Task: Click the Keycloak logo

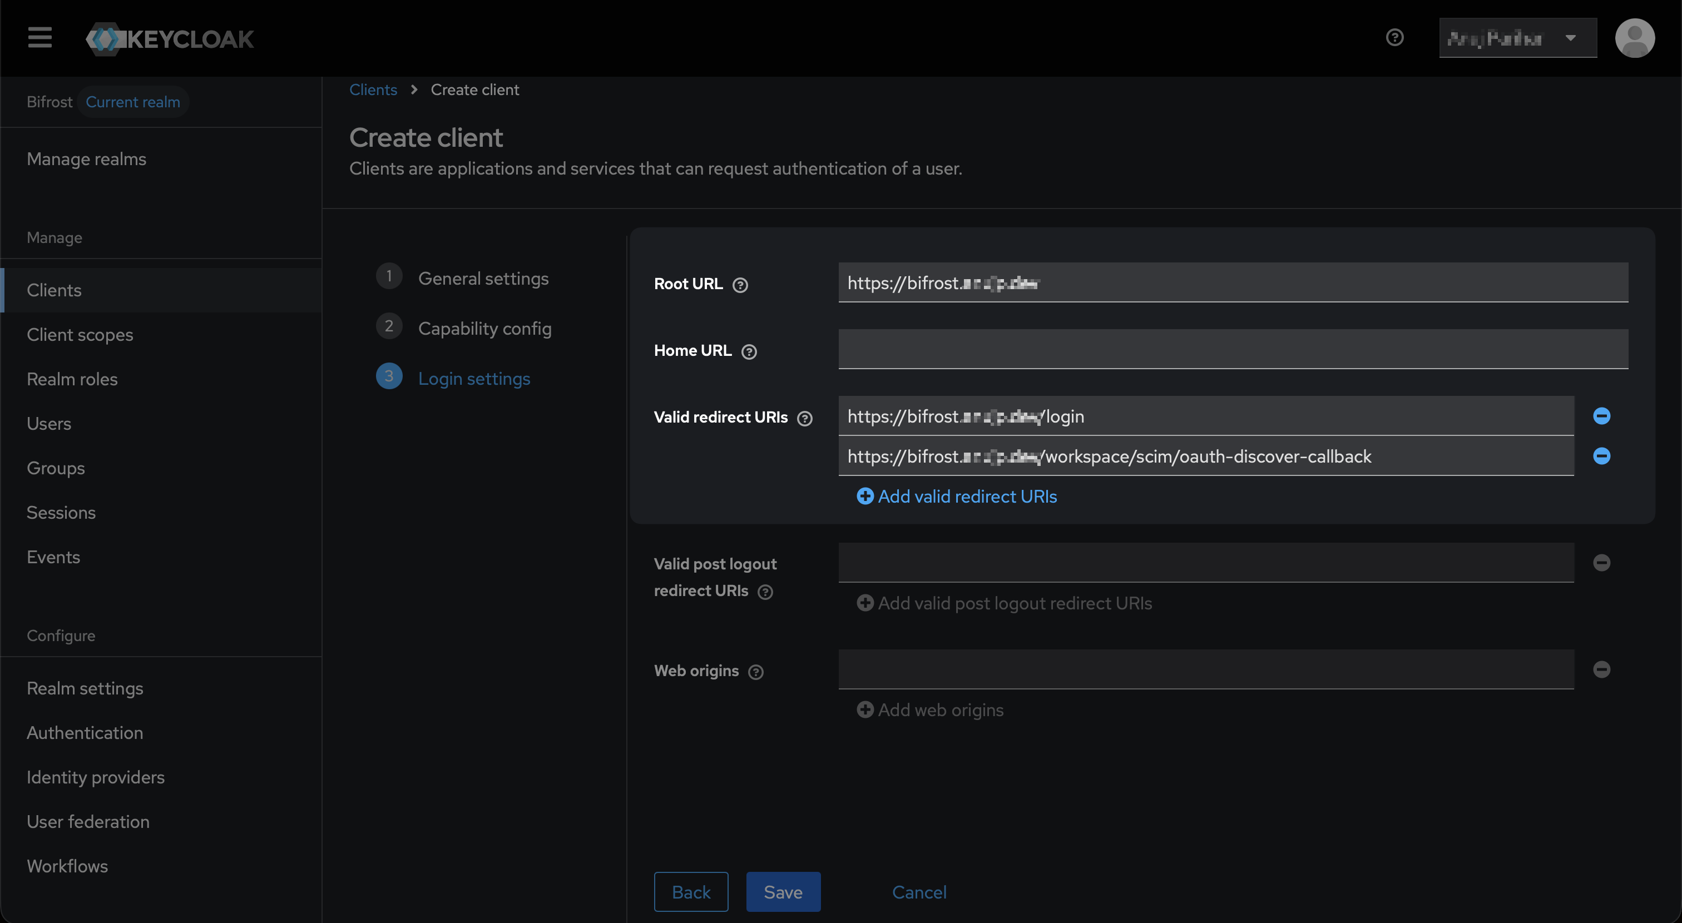Action: [x=170, y=38]
